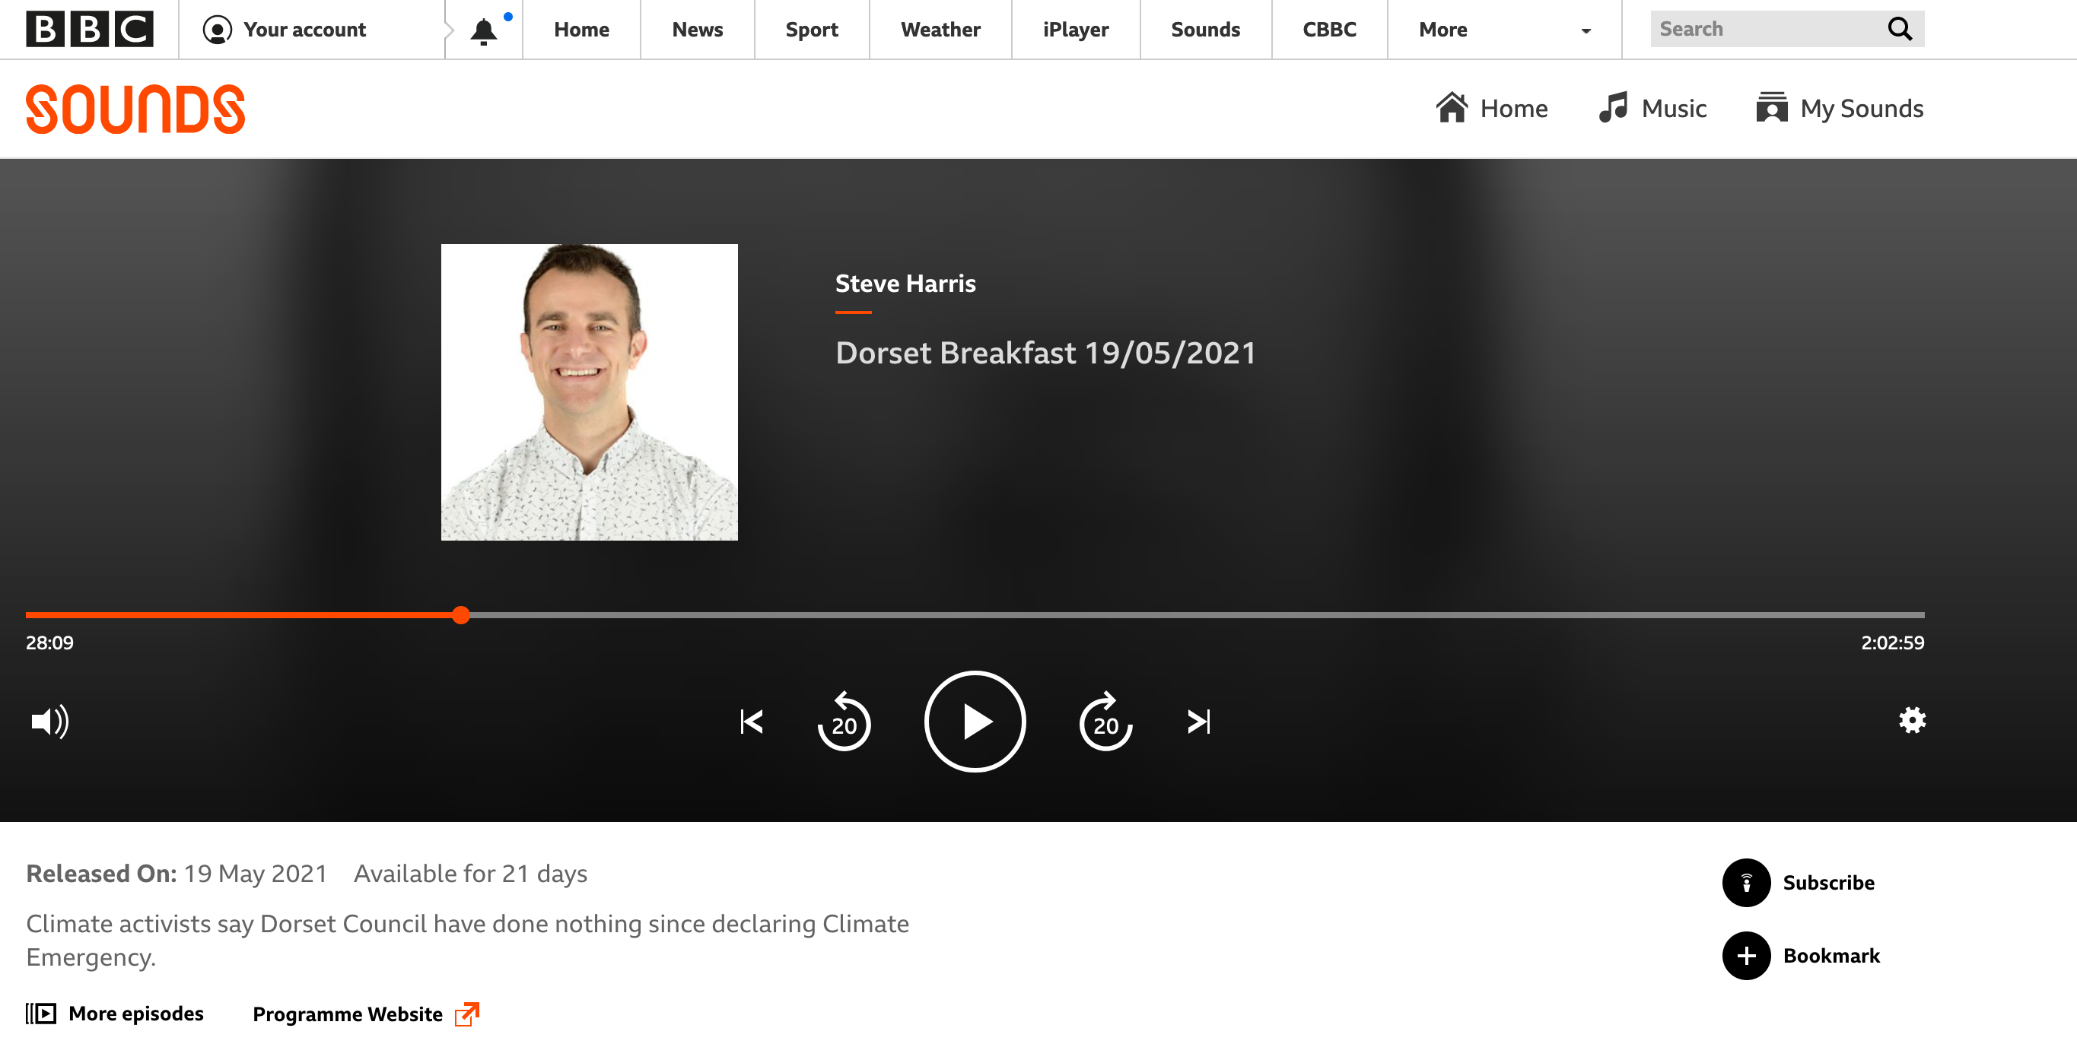
Task: Go to Home in the BBC top bar
Action: pyautogui.click(x=581, y=29)
